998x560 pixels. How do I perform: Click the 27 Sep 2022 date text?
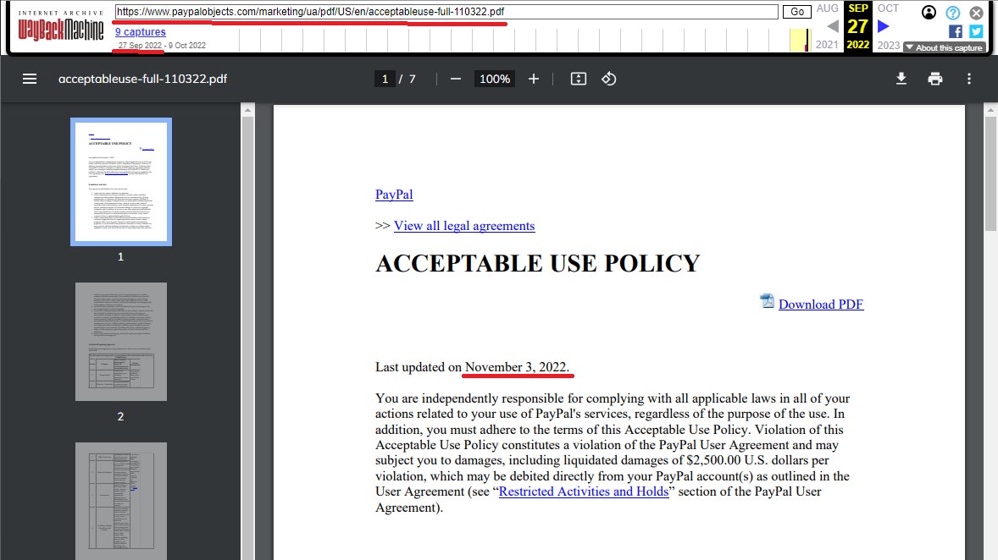tap(140, 45)
